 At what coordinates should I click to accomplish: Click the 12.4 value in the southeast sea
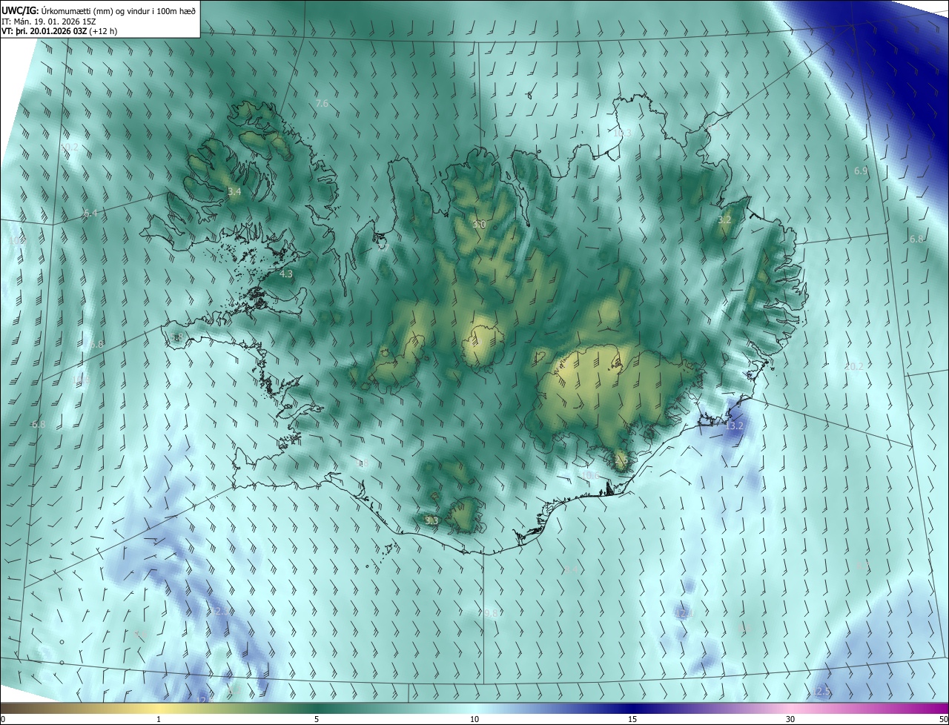point(683,614)
